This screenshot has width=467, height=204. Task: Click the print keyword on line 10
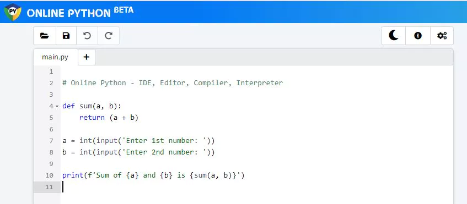(73, 175)
